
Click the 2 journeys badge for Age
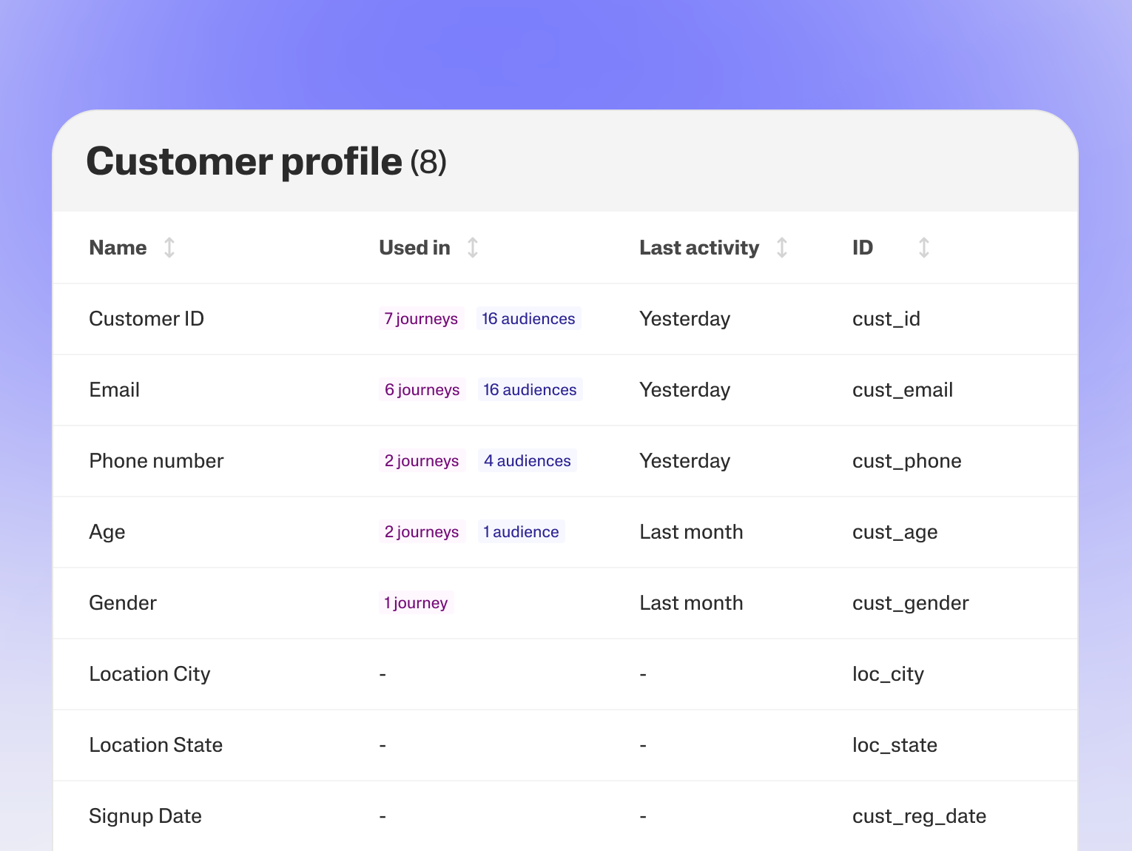[x=422, y=532]
